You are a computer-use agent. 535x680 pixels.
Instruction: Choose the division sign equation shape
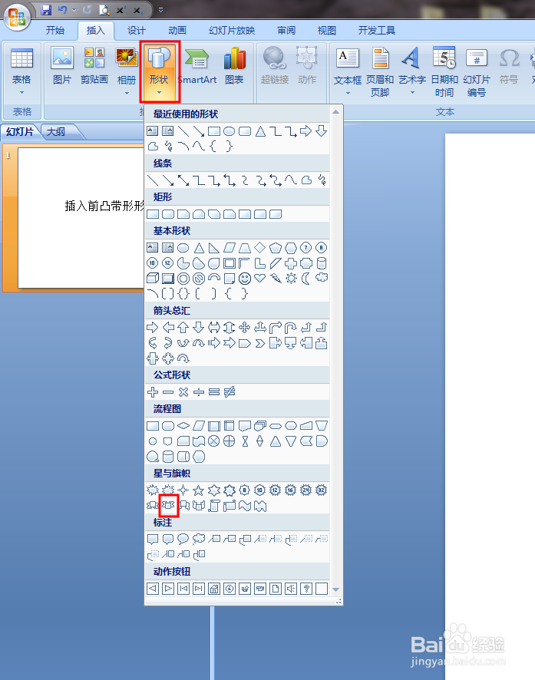tap(199, 392)
